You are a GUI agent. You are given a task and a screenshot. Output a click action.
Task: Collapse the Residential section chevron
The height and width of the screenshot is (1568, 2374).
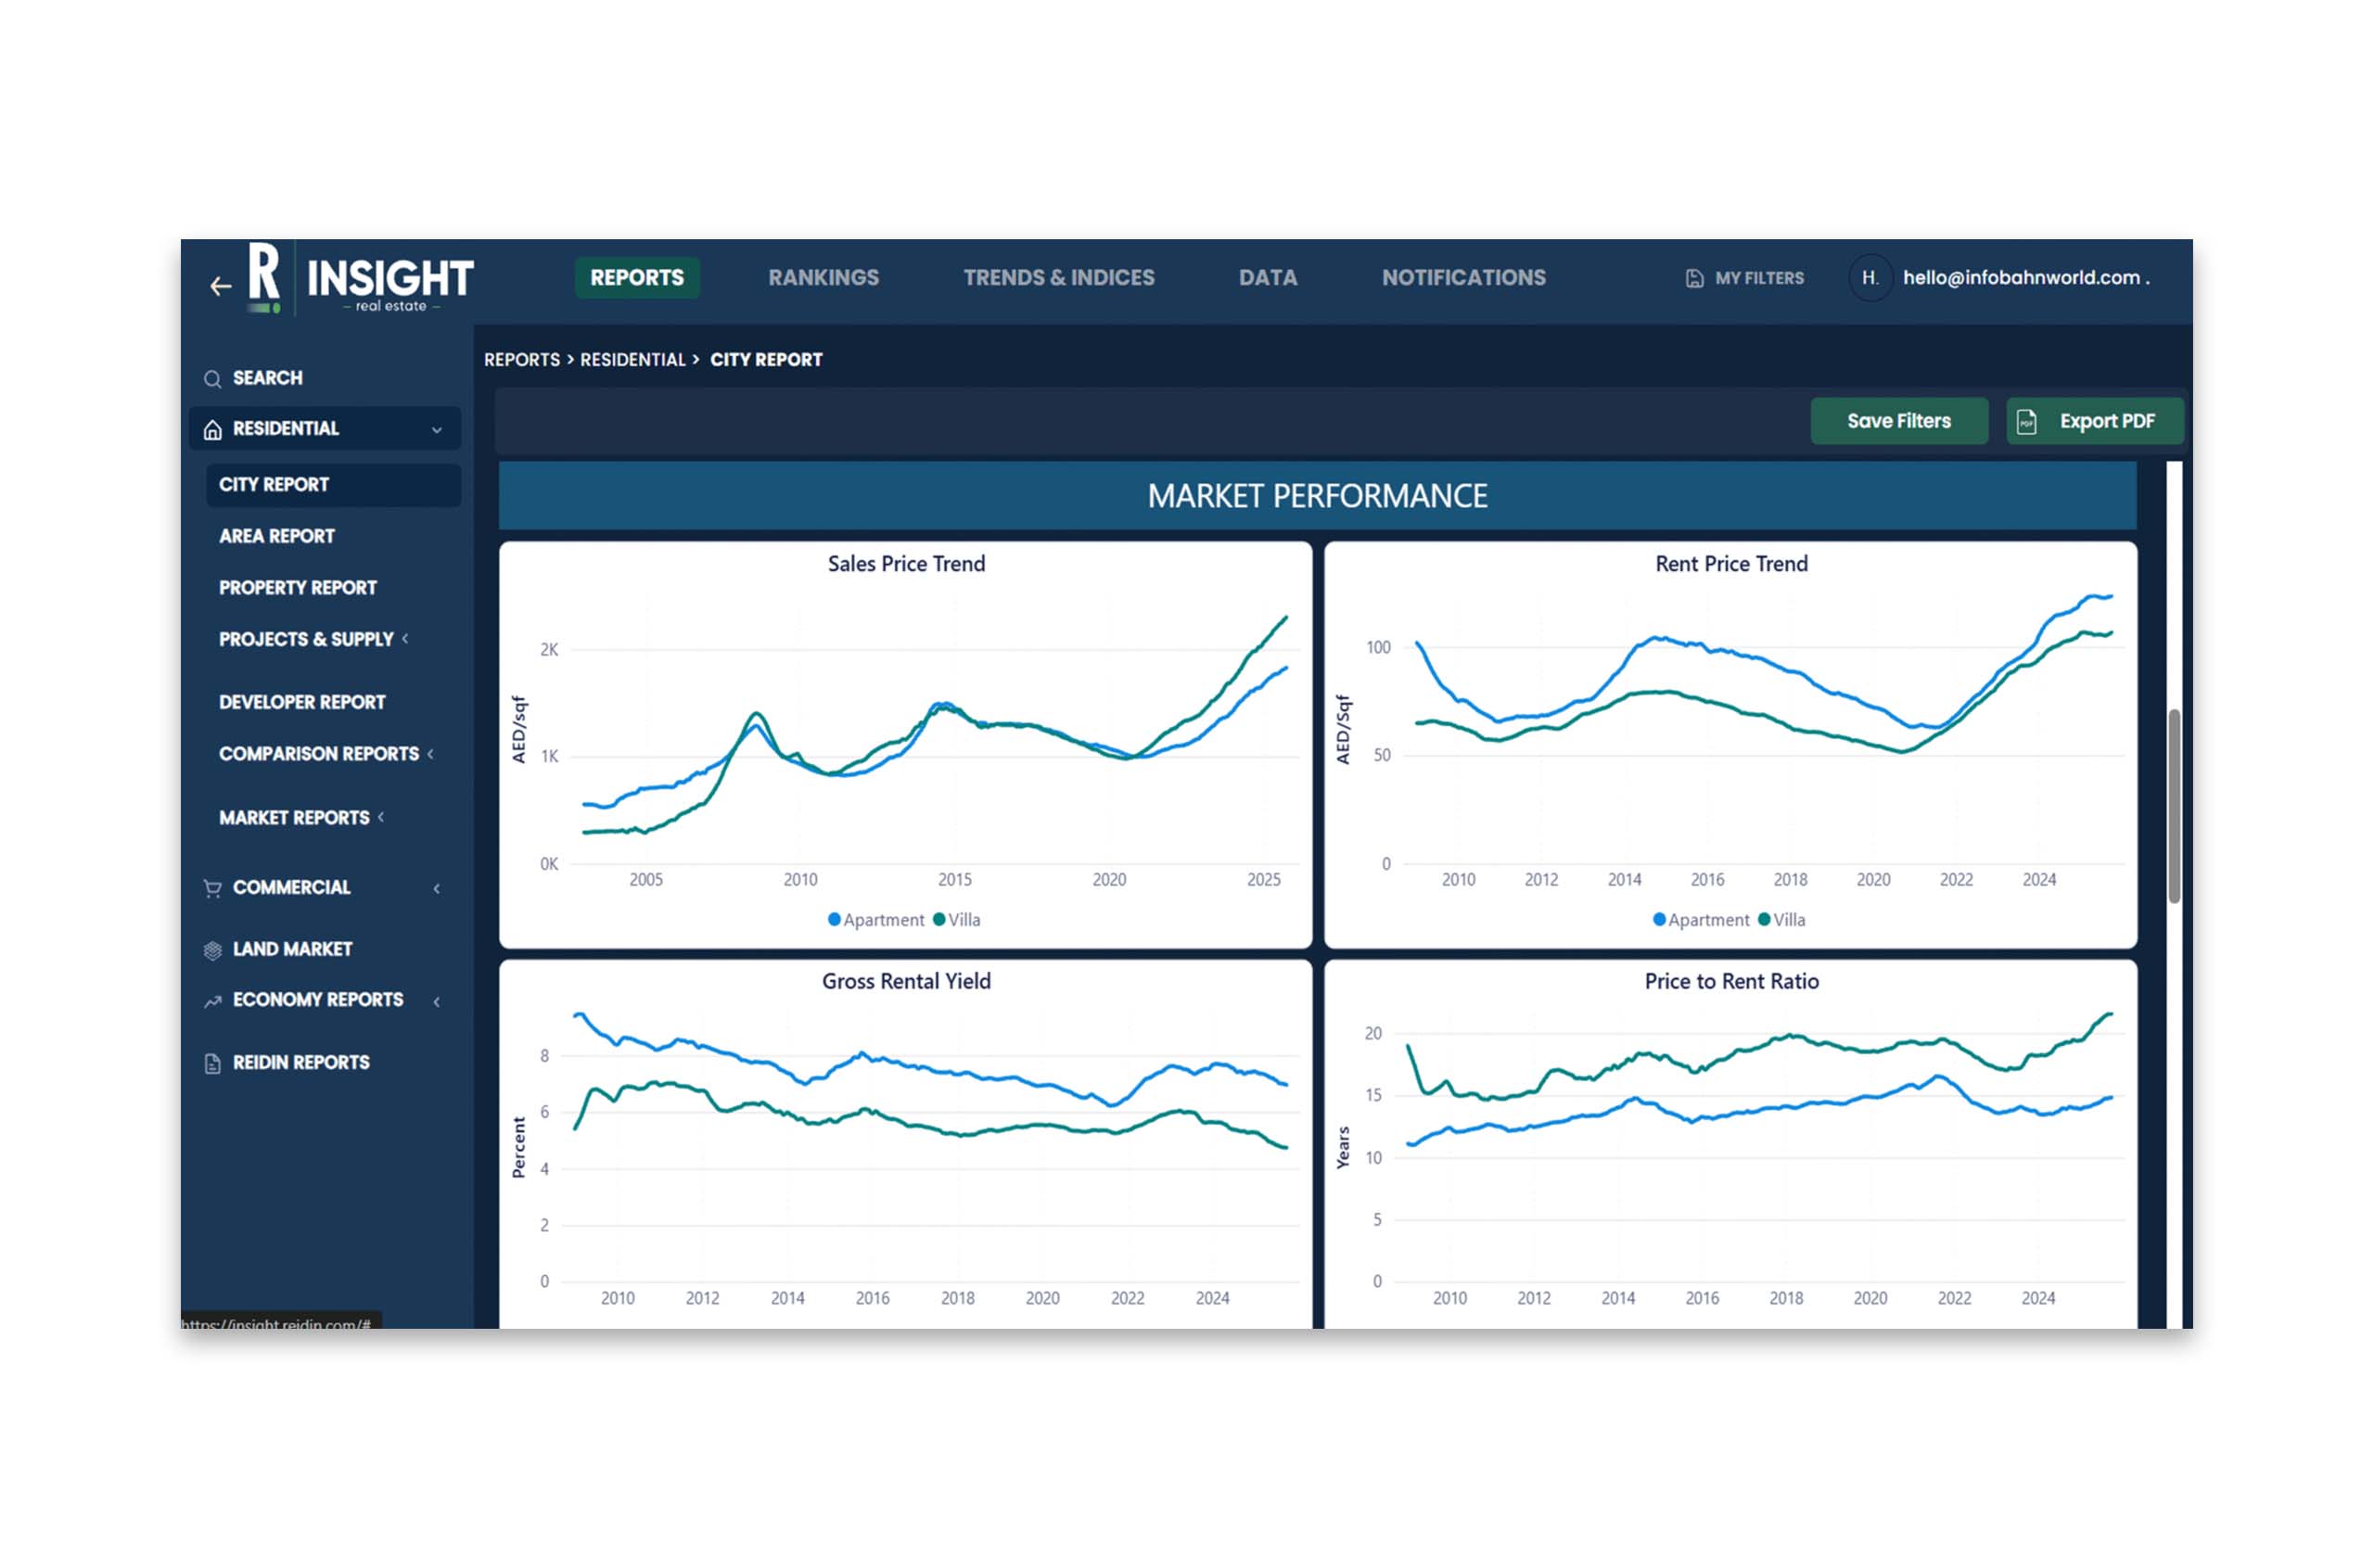click(437, 430)
